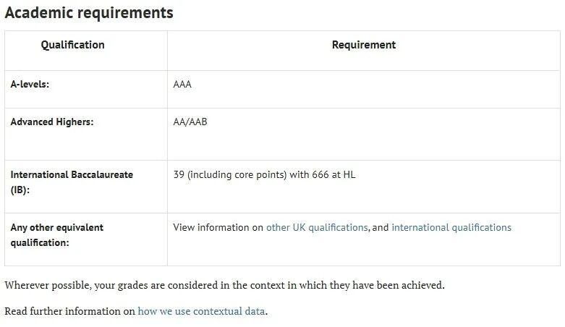
Task: Click the 'A-levels:' row label
Action: 30,84
